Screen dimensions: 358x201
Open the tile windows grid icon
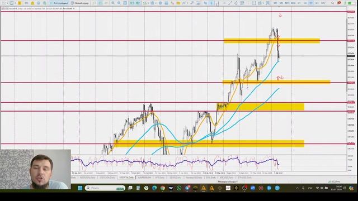point(125,3)
